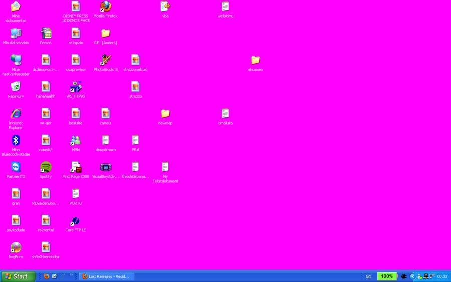Switch to Lost Releases Firefox taskbar window
451x282 pixels.
[106, 276]
